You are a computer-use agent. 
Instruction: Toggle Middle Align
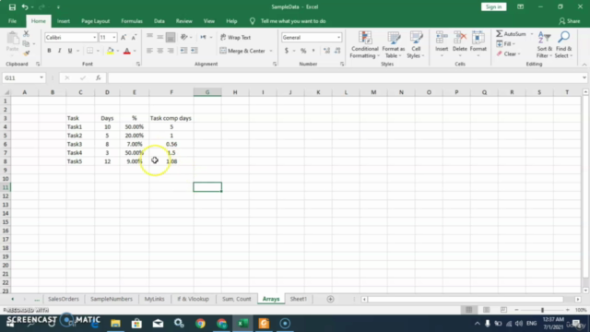click(x=160, y=37)
